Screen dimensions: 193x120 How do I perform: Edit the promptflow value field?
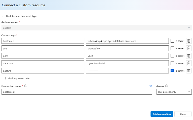[x=127, y=48]
